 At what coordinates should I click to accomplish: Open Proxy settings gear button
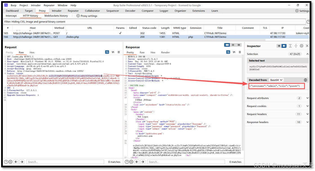(x=87, y=16)
